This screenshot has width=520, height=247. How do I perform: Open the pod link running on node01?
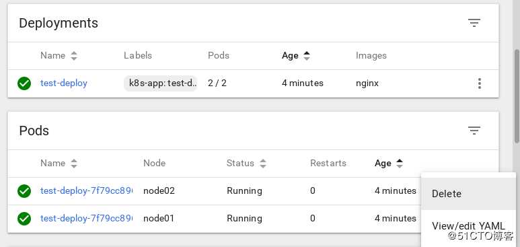pos(86,219)
